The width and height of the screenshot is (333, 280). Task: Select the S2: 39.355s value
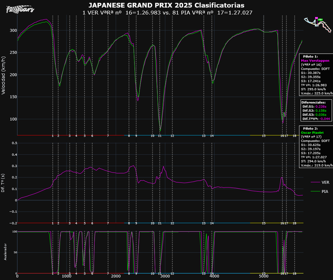311,77
